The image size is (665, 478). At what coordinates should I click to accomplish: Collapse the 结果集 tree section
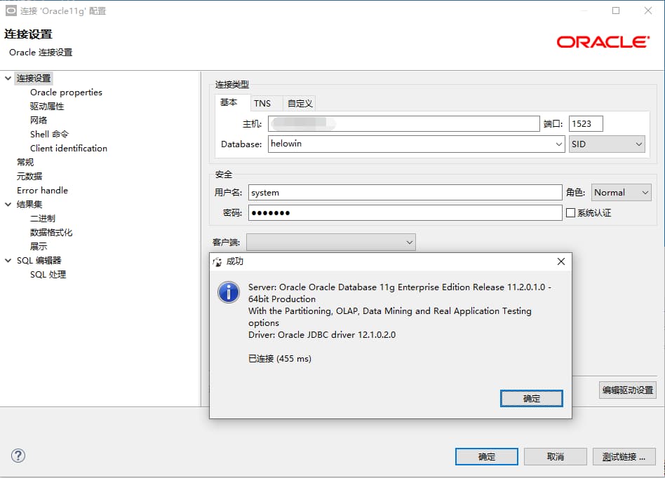[7, 204]
